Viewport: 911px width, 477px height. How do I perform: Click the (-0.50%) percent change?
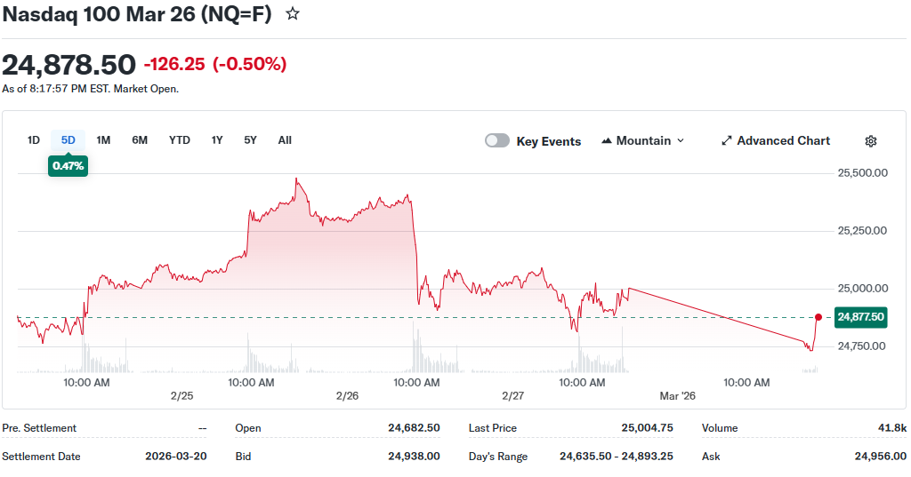click(250, 64)
